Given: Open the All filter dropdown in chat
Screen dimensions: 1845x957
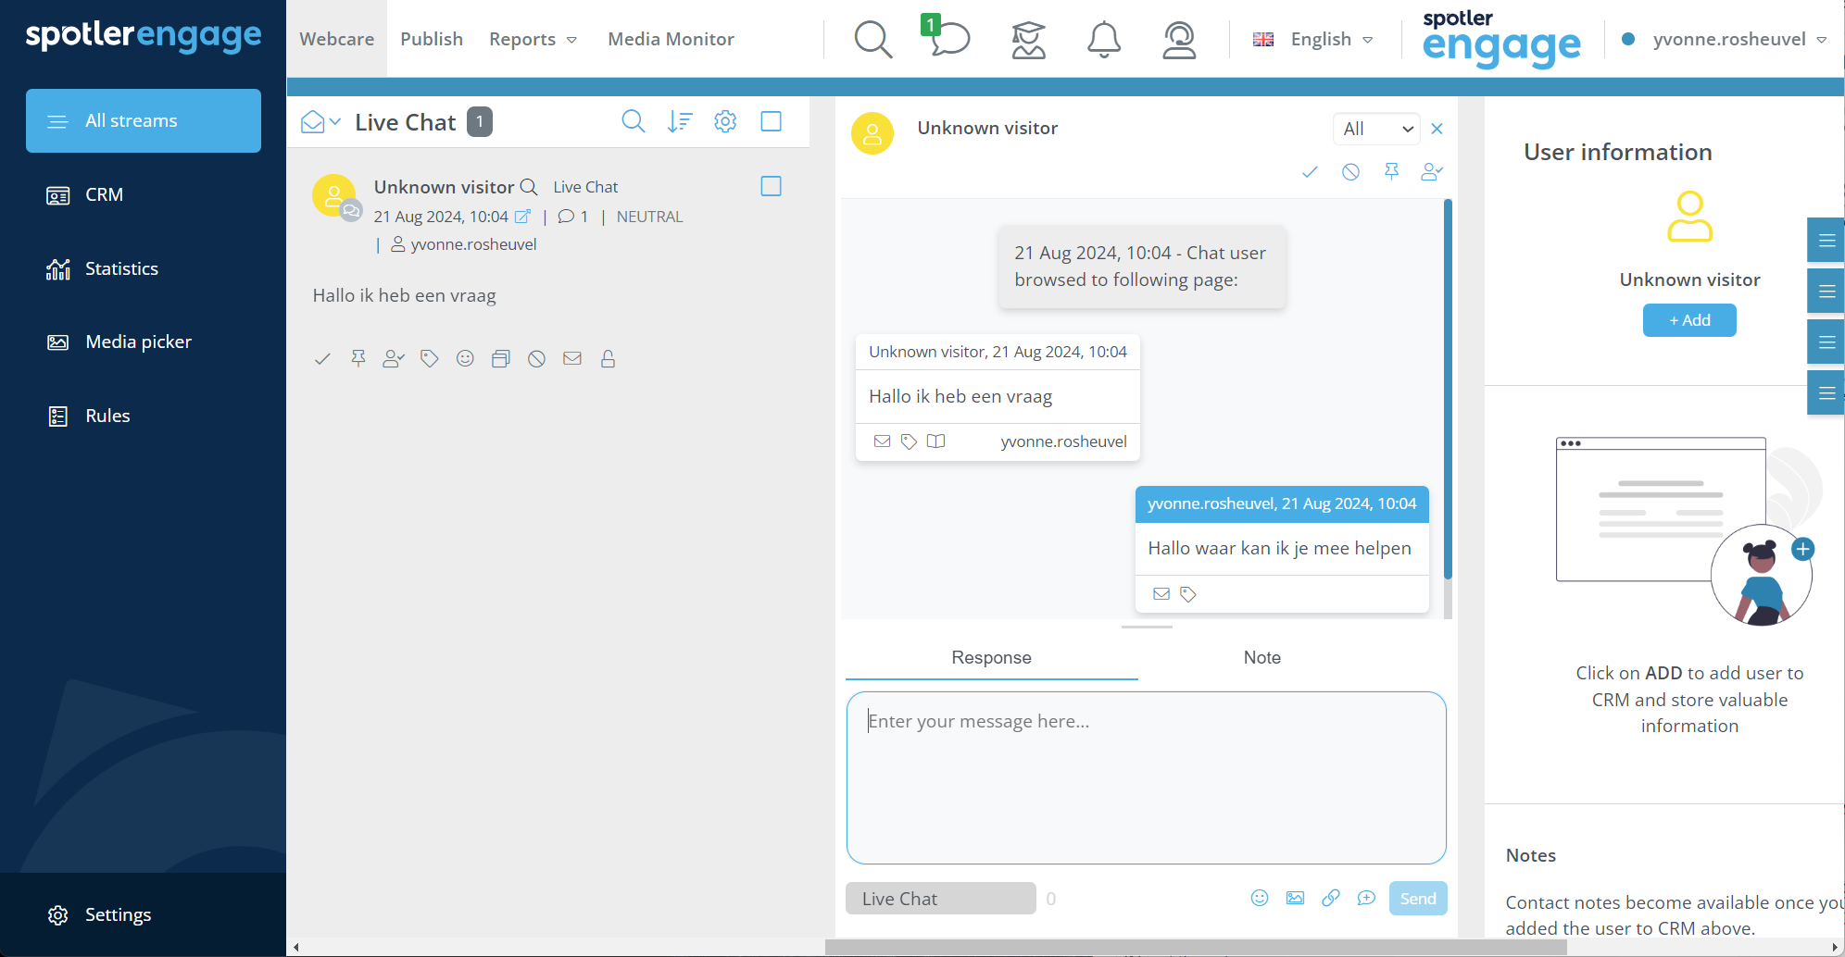Looking at the screenshot, I should [1376, 129].
